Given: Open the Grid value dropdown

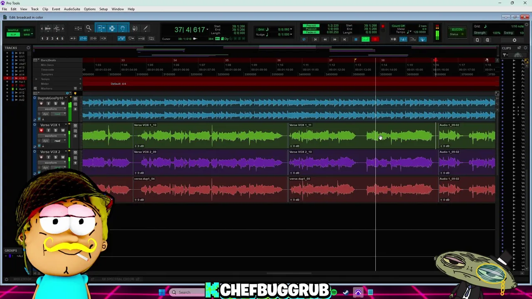Looking at the screenshot, I should pyautogui.click(x=291, y=29).
